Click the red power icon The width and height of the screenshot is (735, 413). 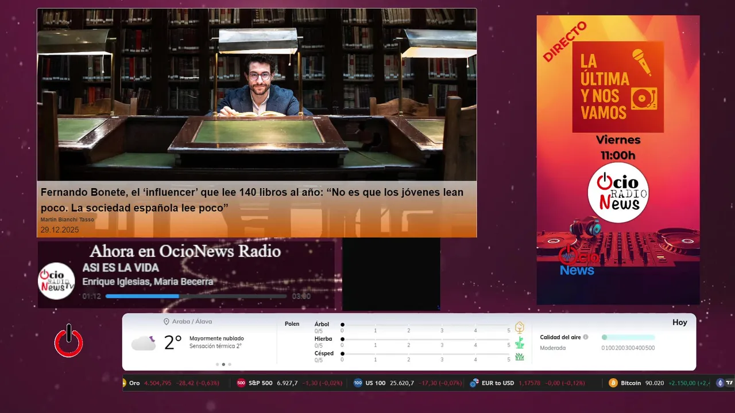tap(68, 341)
